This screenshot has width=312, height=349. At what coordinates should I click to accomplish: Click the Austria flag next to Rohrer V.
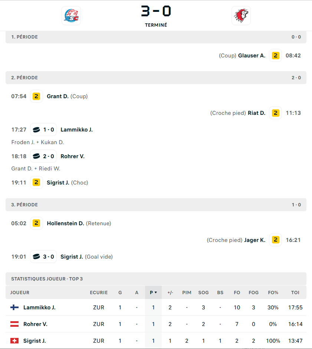click(14, 324)
